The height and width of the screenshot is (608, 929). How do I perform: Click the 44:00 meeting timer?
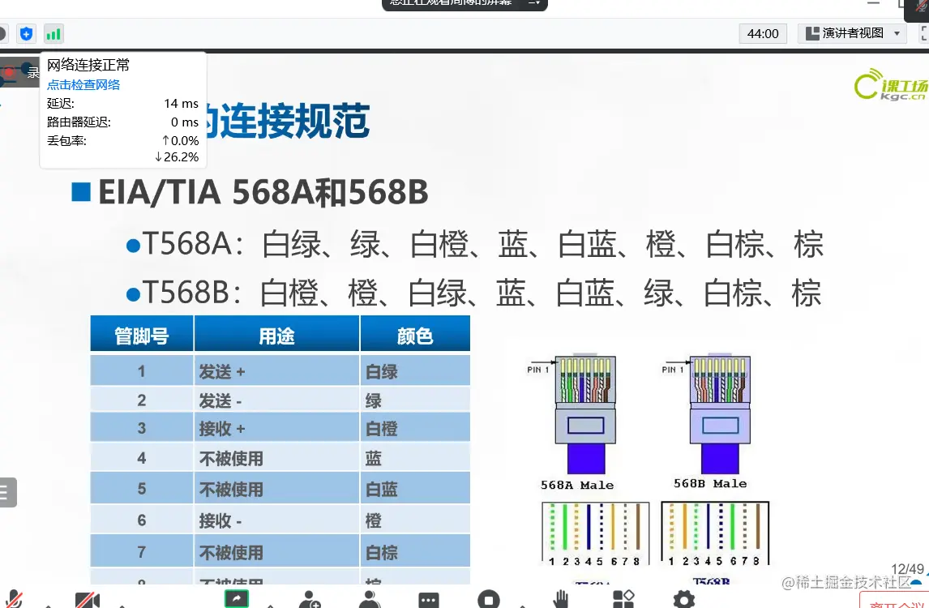(x=762, y=33)
